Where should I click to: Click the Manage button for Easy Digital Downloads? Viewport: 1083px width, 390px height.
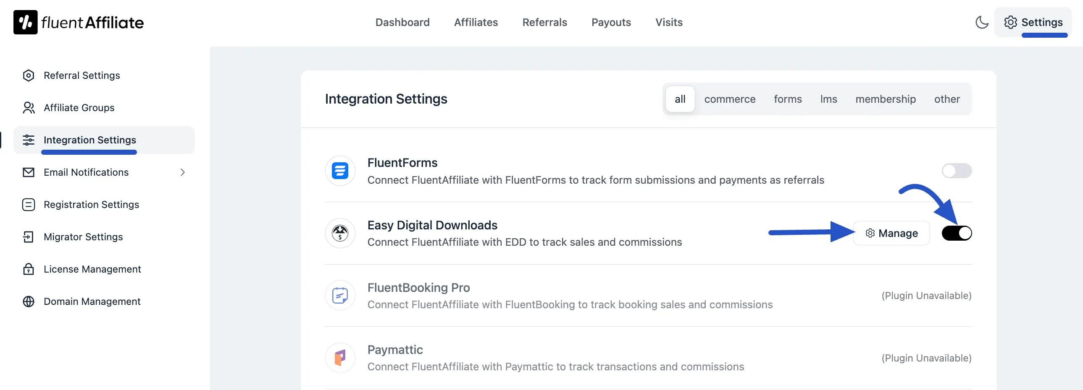click(892, 233)
